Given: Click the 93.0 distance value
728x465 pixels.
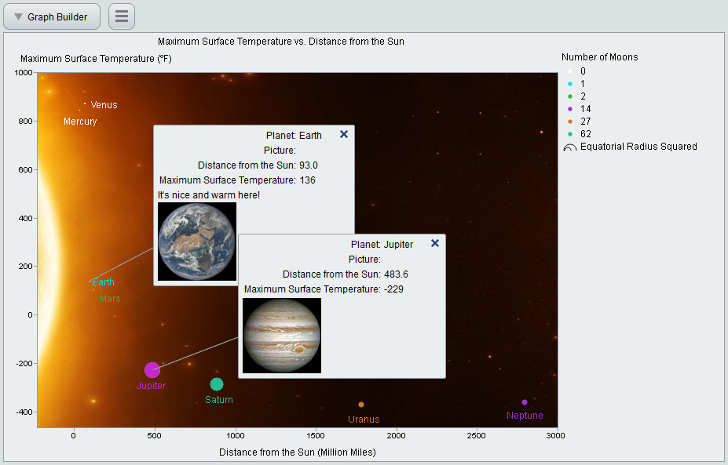Looking at the screenshot, I should pyautogui.click(x=309, y=165).
